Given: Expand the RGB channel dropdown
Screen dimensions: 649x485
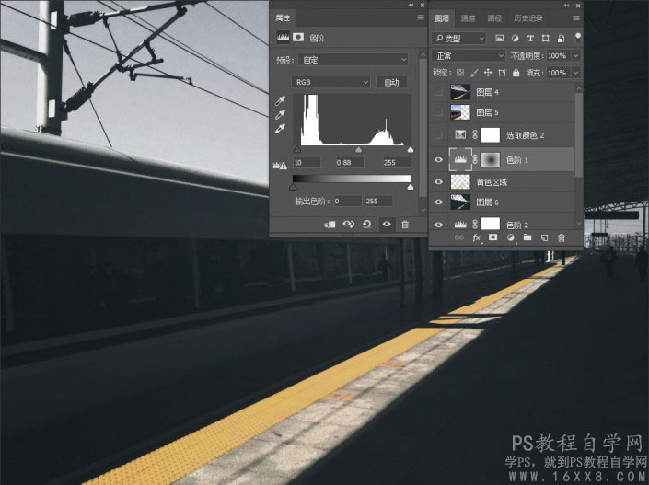Looking at the screenshot, I should 331,82.
